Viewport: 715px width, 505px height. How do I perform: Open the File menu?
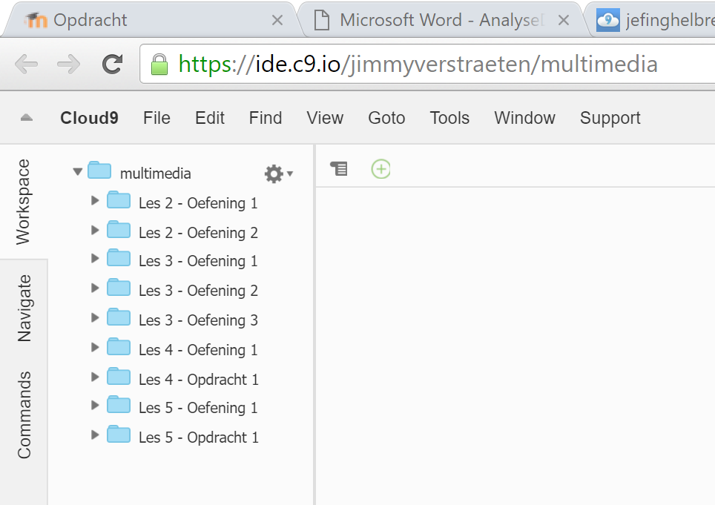click(x=156, y=118)
